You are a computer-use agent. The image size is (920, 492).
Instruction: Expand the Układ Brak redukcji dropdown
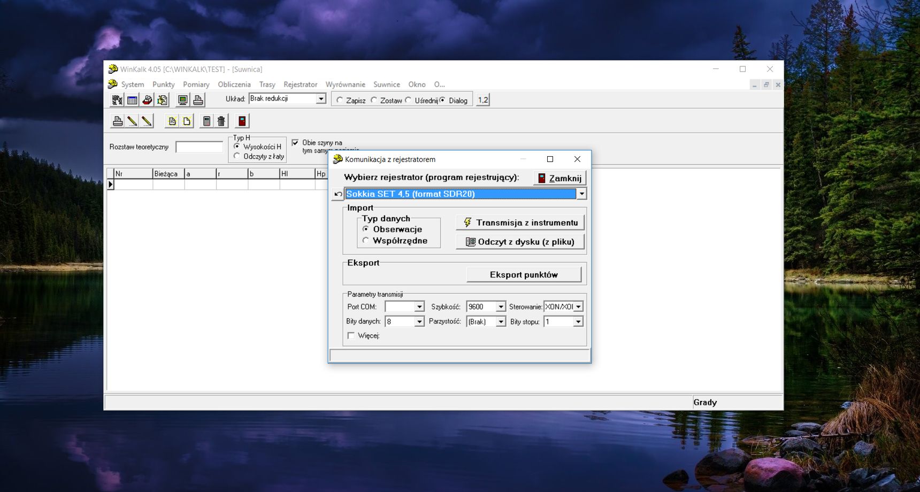tap(321, 99)
